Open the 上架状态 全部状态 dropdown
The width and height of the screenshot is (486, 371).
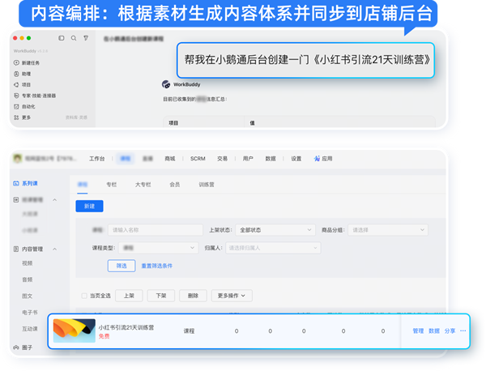click(275, 230)
